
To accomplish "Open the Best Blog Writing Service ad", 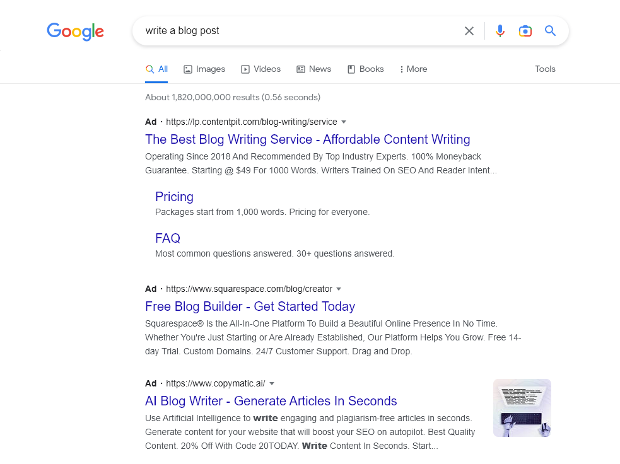I will click(x=307, y=139).
